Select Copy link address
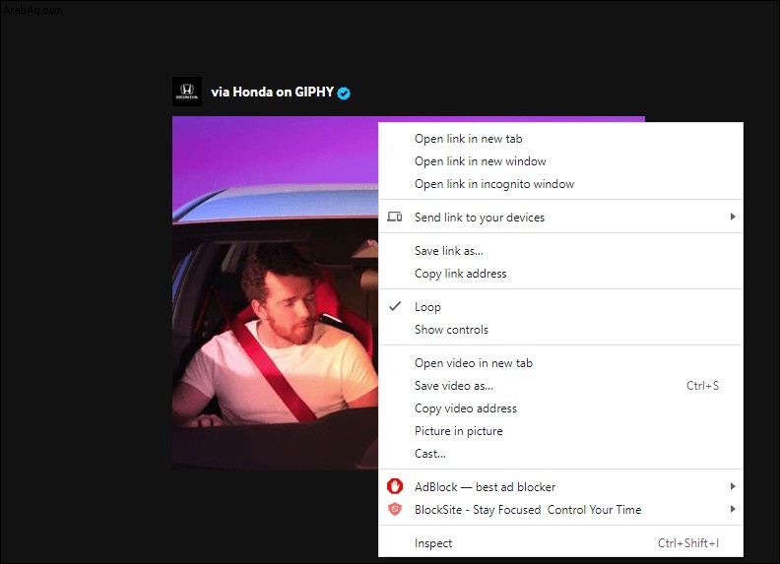 click(560, 274)
